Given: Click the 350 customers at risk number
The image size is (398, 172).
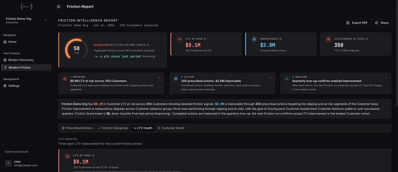Looking at the screenshot, I should point(339,45).
